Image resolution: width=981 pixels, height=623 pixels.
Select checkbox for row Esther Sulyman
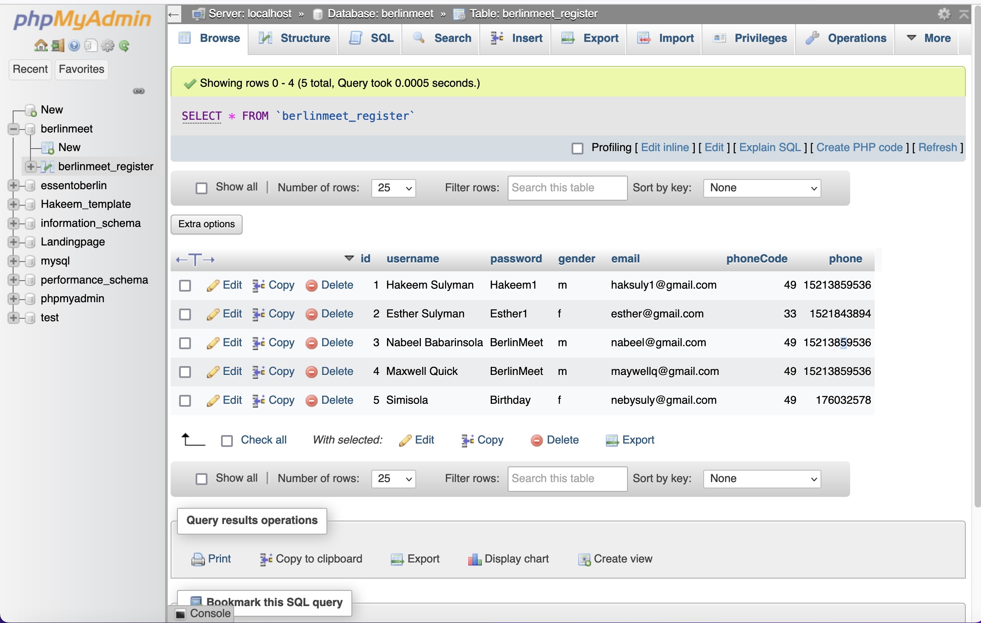coord(185,314)
